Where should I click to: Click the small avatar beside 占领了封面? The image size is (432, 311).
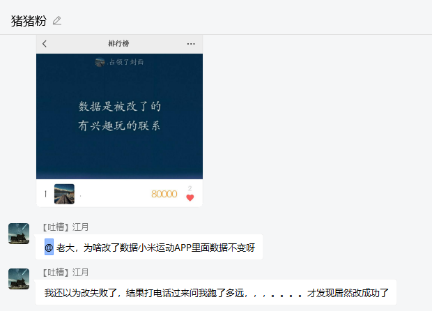100,62
